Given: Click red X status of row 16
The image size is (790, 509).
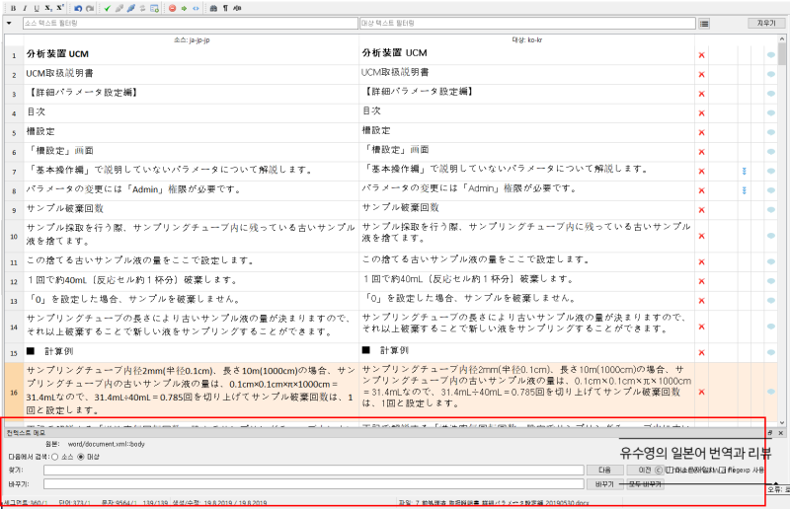Looking at the screenshot, I should (701, 392).
